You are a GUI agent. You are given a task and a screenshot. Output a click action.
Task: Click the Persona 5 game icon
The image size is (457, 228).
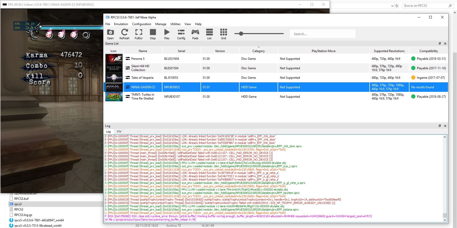click(114, 59)
